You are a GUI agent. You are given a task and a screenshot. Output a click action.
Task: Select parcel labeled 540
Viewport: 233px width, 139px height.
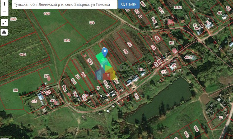point(83,75)
